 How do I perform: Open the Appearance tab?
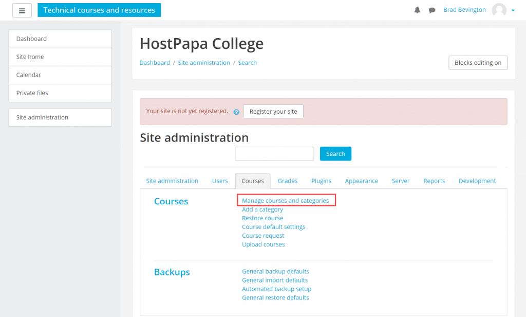click(361, 181)
